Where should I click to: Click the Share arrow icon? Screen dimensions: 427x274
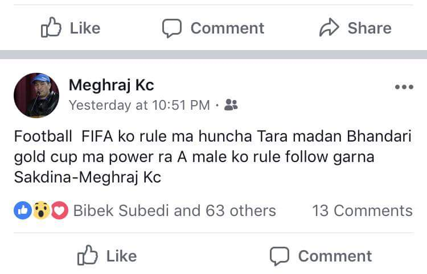(329, 28)
